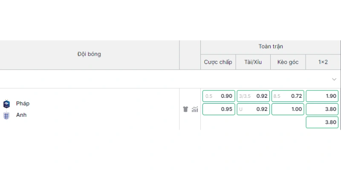The image size is (341, 170).
Task: Click the France team crest
Action: pos(6,104)
